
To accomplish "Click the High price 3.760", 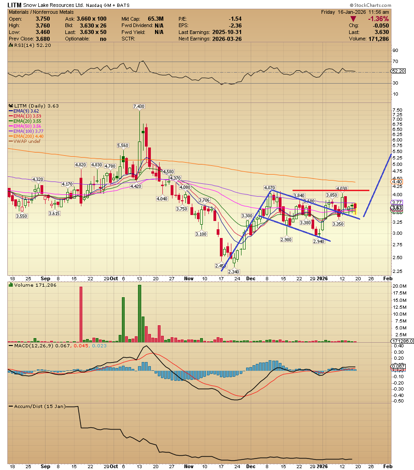I will [x=43, y=25].
